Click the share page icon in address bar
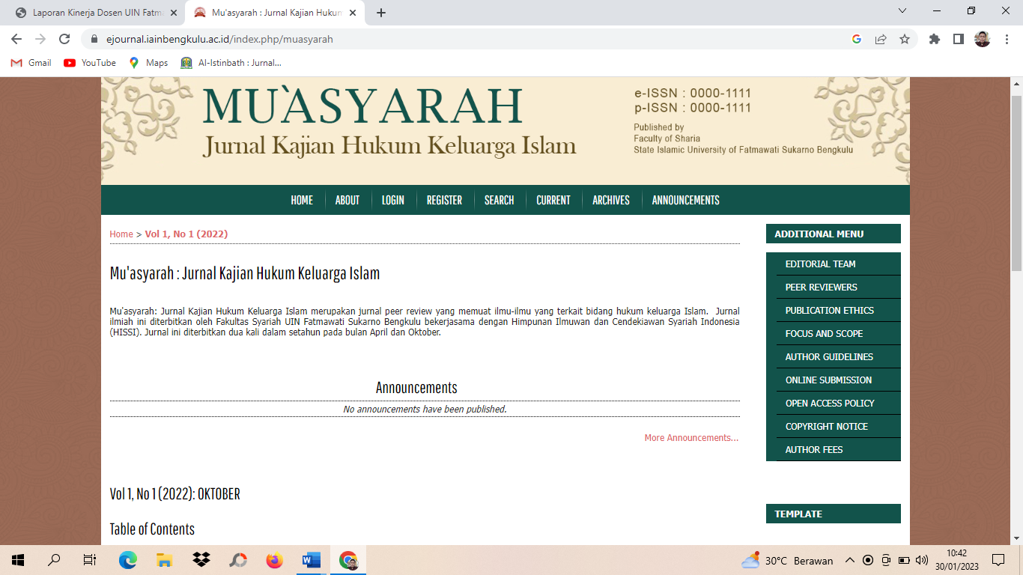 [881, 39]
